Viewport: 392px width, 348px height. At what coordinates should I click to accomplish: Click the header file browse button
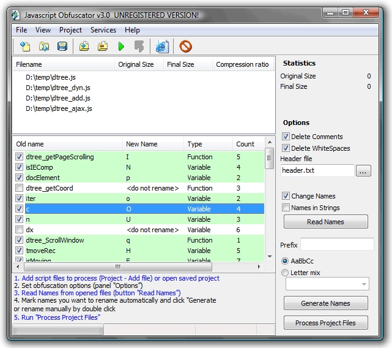click(x=363, y=171)
